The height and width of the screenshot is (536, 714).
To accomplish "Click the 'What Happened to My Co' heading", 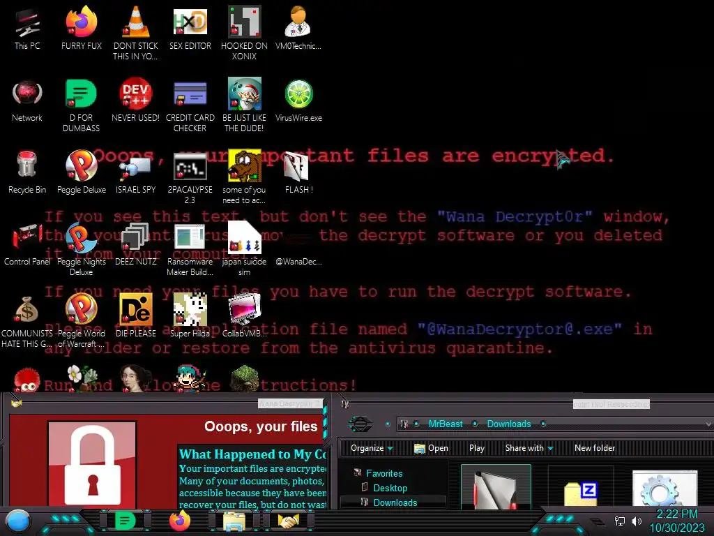I will pyautogui.click(x=252, y=454).
